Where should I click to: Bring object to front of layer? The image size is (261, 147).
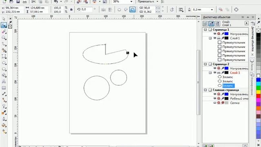[x=221, y=9]
